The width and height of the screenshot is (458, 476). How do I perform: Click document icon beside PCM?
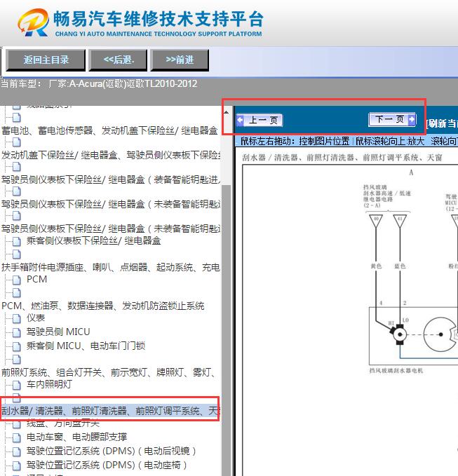pyautogui.click(x=16, y=280)
